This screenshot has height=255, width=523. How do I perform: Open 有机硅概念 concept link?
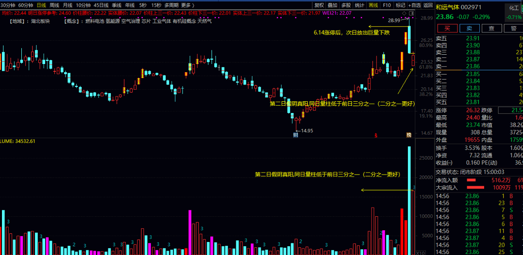pyautogui.click(x=184, y=21)
